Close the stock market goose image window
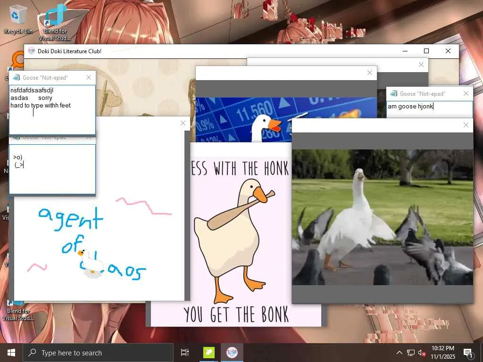This screenshot has width=483, height=362. point(370,73)
